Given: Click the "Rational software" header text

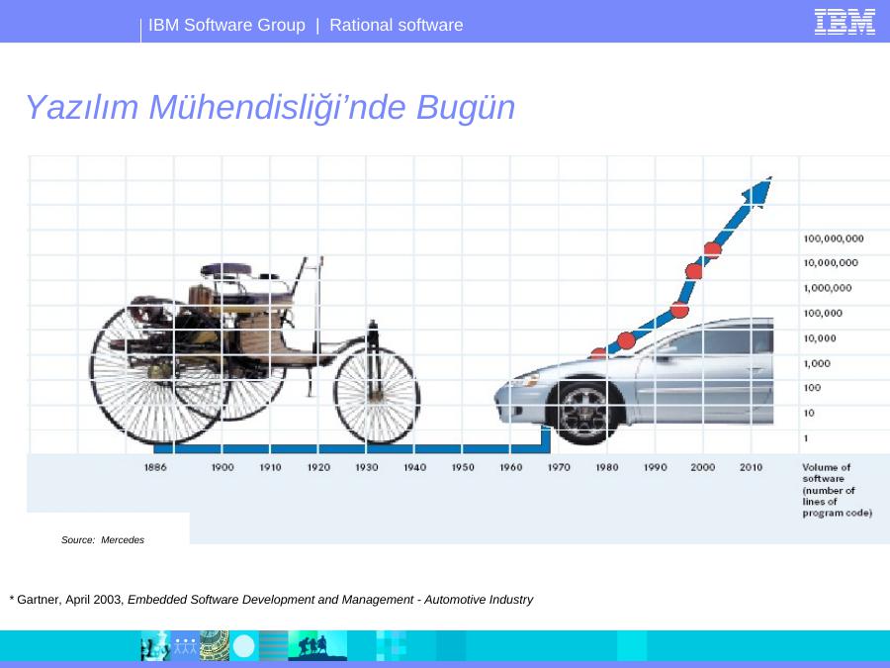Looking at the screenshot, I should (x=397, y=25).
